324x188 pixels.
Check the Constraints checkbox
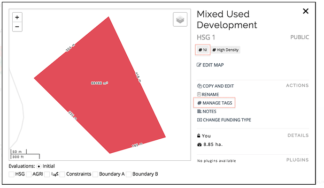pos(62,174)
